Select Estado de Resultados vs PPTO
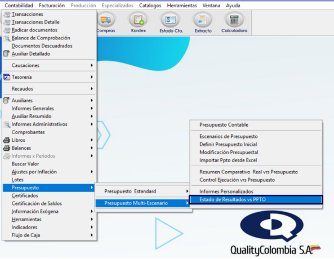 pos(256,199)
